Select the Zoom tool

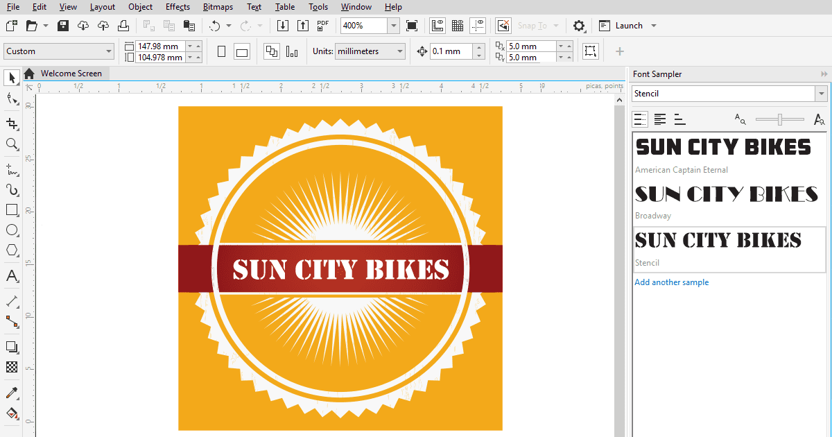11,144
